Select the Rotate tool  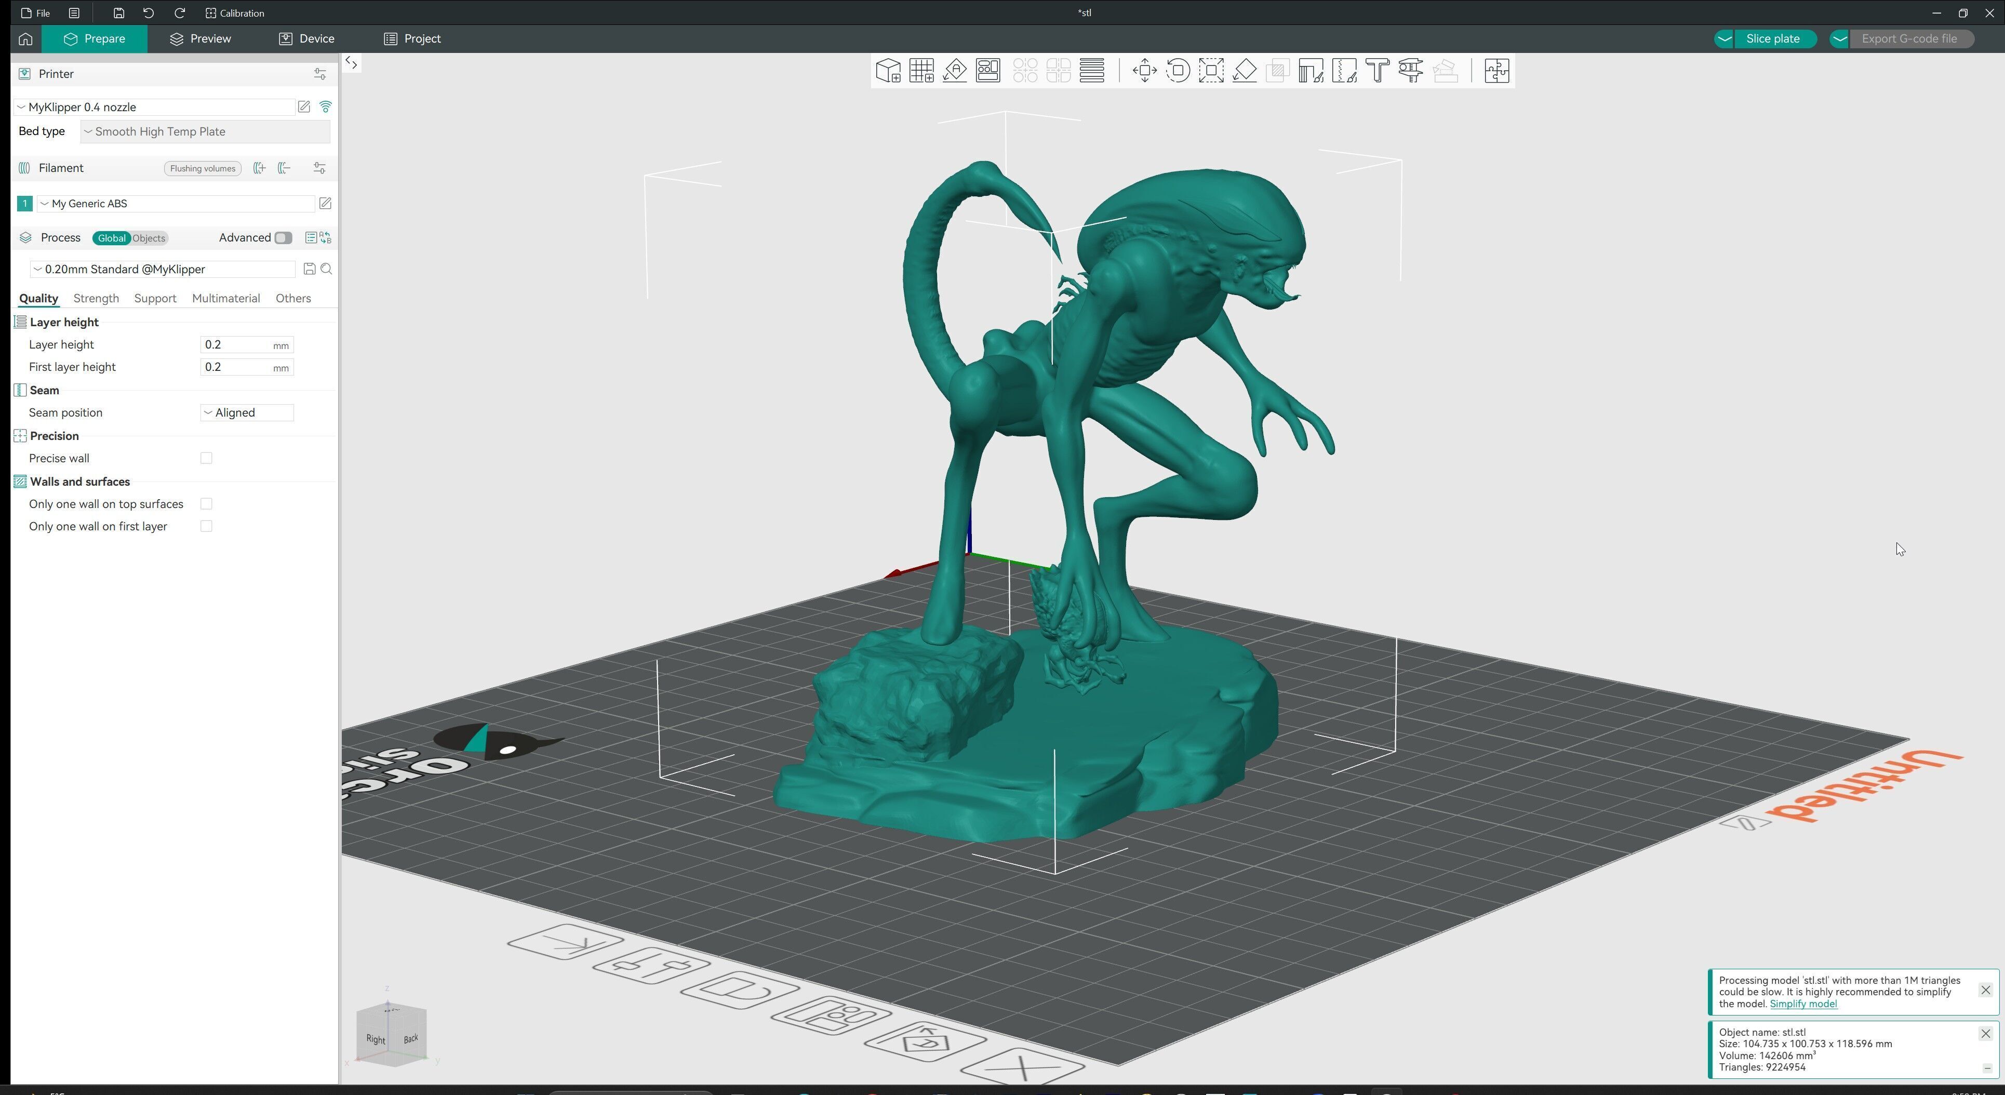pyautogui.click(x=1179, y=71)
